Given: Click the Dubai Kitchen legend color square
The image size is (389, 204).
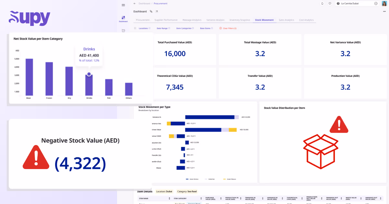Looking at the screenshot, I should 187,180.
